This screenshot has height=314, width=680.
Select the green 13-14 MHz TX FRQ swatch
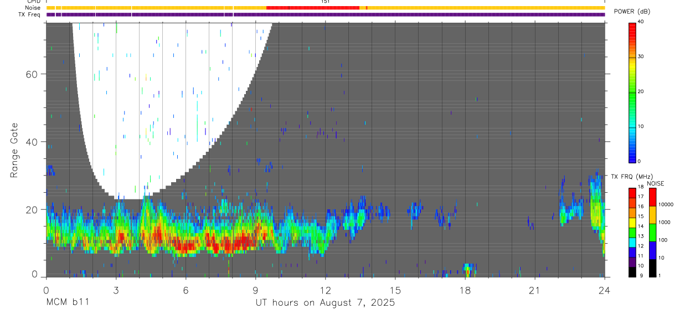click(632, 233)
